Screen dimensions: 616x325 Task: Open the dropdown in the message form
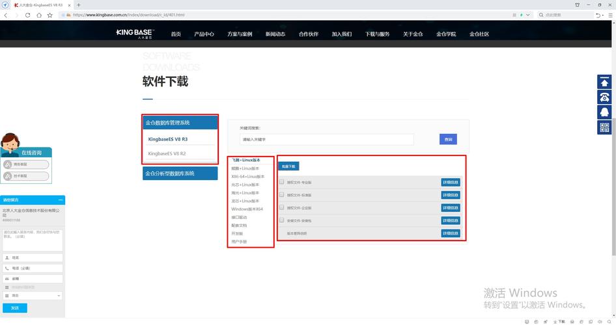click(33, 296)
